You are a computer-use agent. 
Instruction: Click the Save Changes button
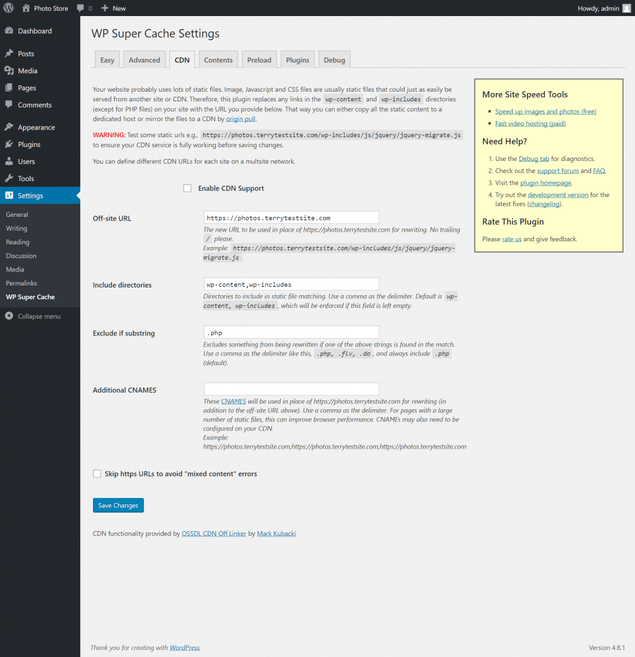118,505
